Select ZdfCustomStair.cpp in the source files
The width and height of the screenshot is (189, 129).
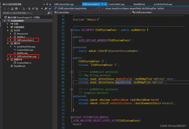(27, 56)
